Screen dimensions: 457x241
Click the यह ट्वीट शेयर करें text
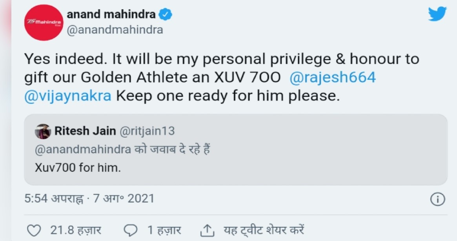(x=264, y=230)
